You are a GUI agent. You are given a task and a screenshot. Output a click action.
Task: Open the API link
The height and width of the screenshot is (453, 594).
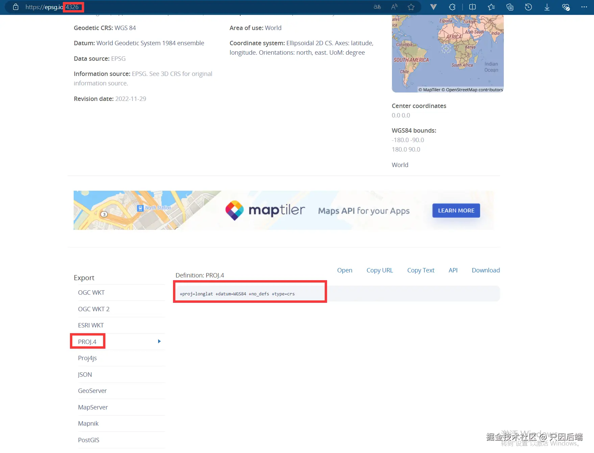(453, 270)
